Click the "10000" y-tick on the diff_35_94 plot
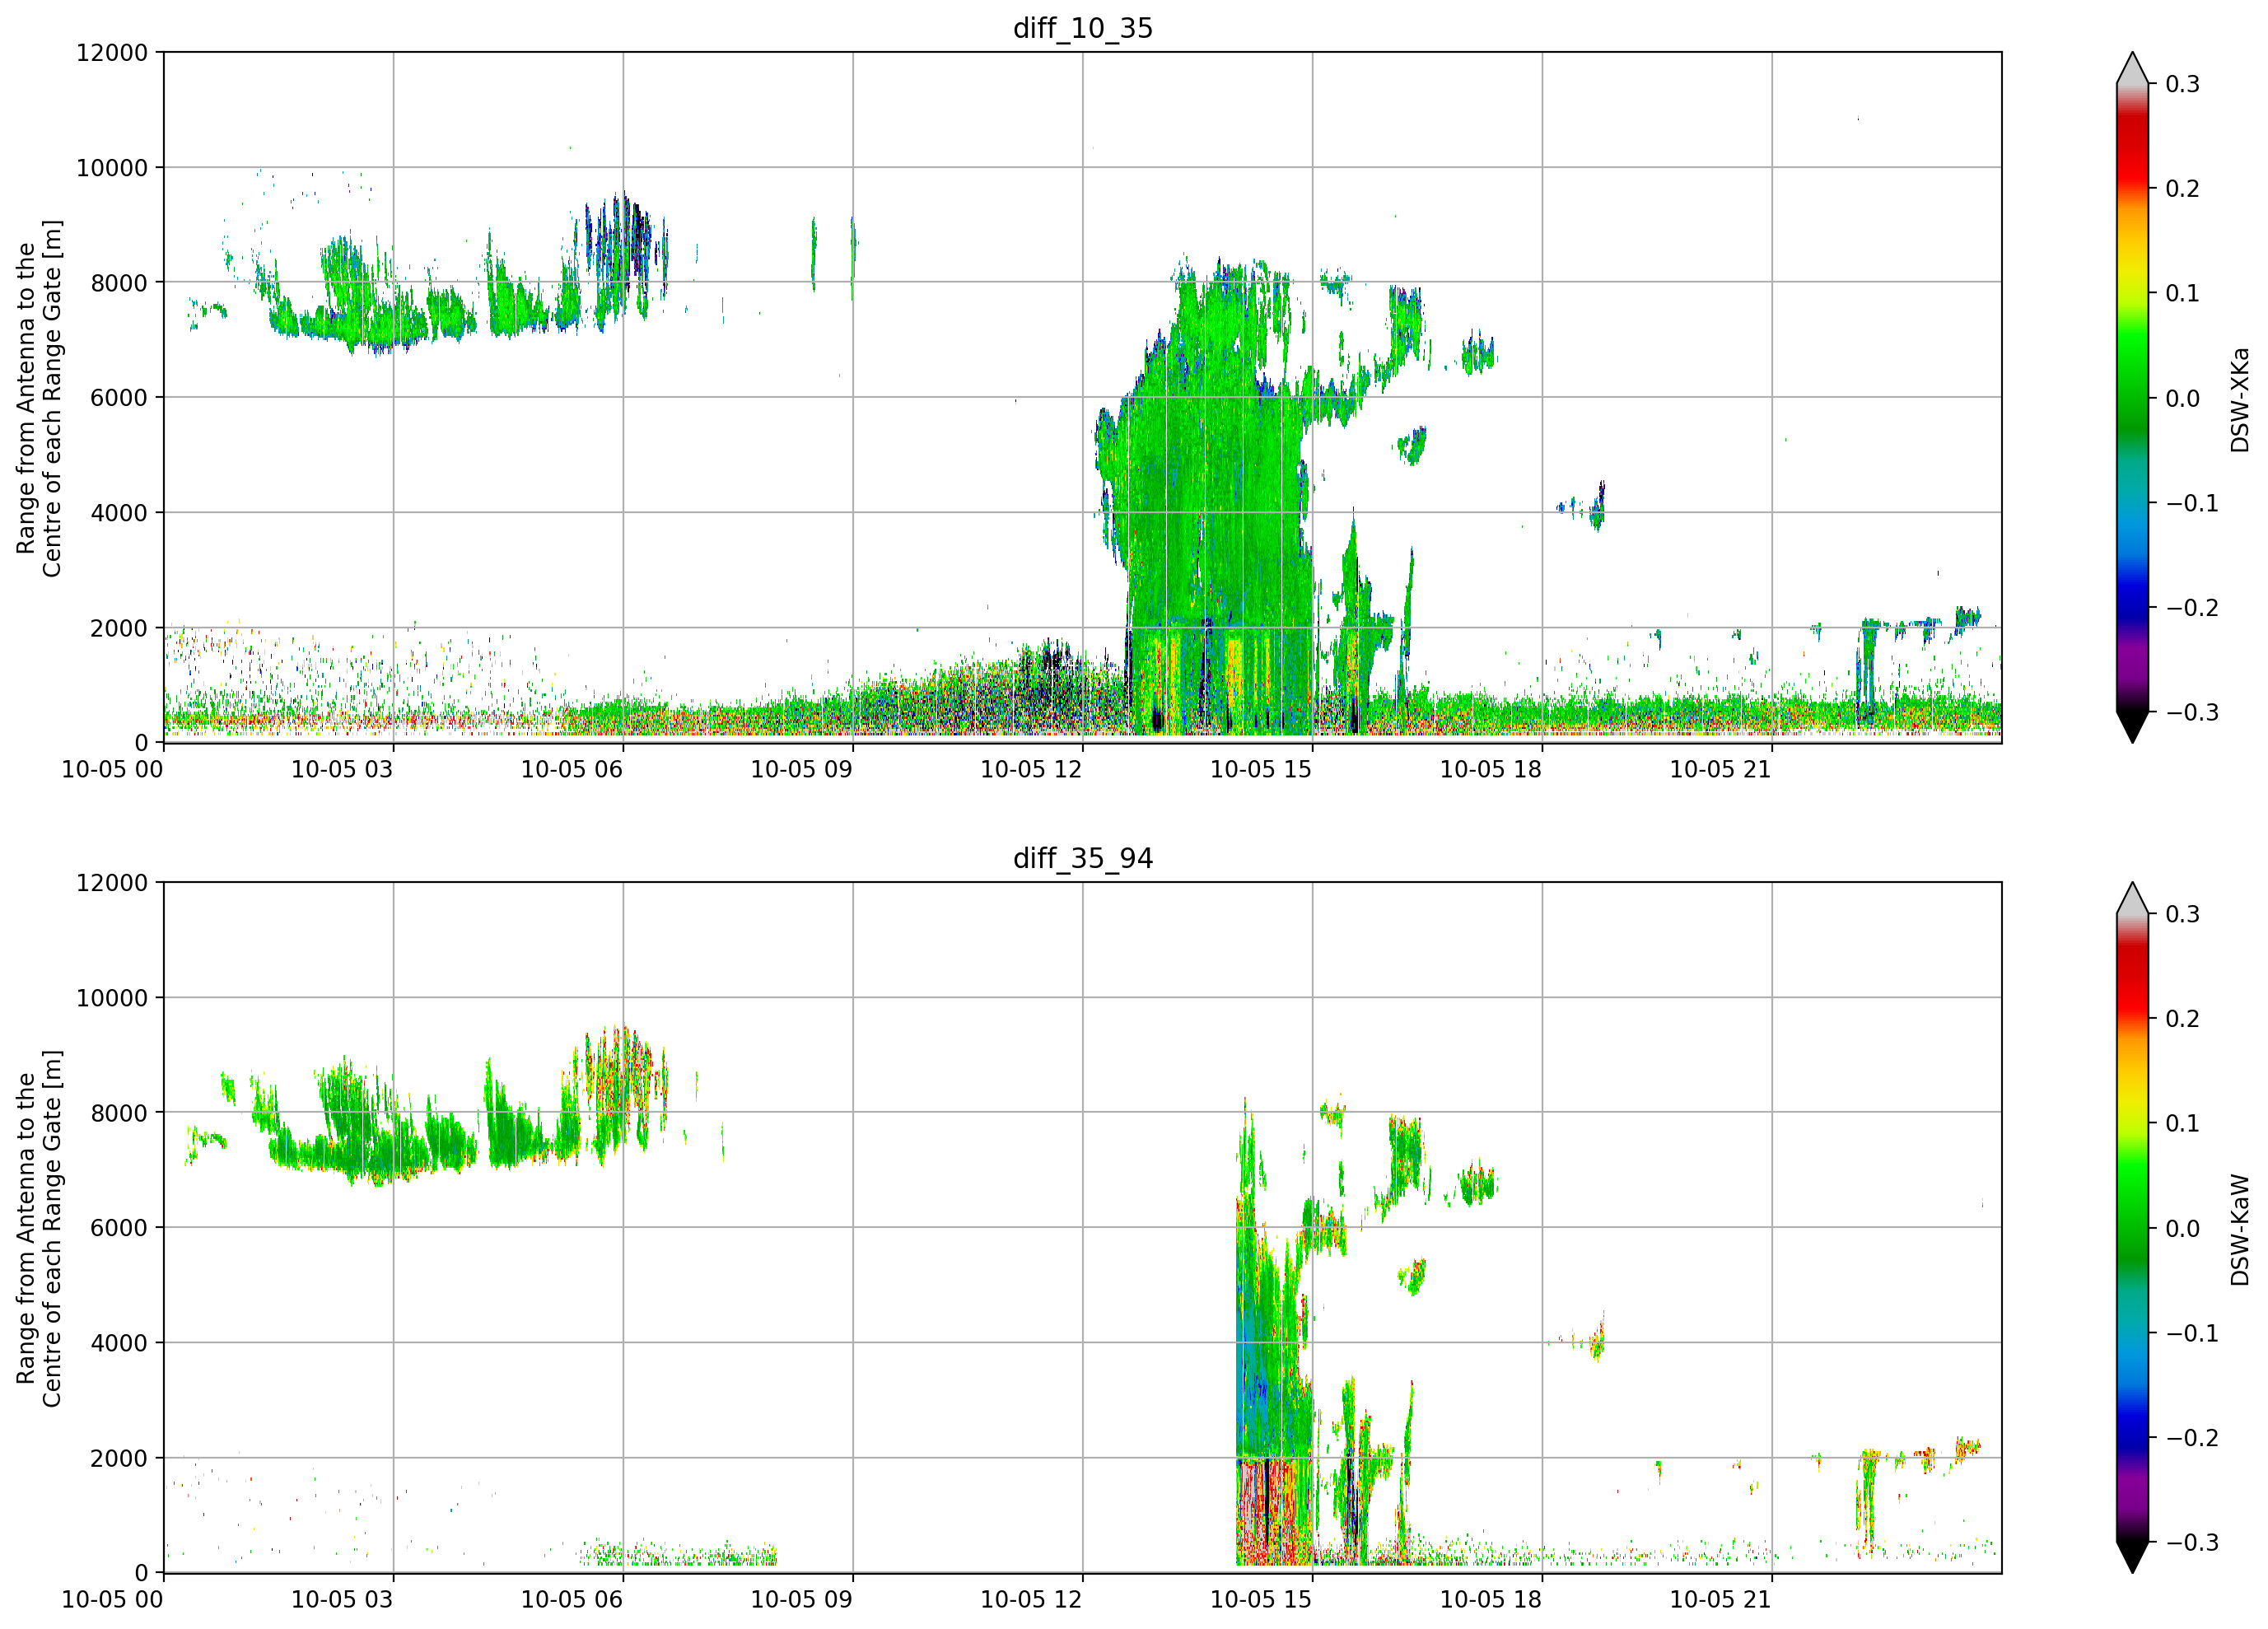Image resolution: width=2268 pixels, height=1629 pixels. (x=112, y=997)
